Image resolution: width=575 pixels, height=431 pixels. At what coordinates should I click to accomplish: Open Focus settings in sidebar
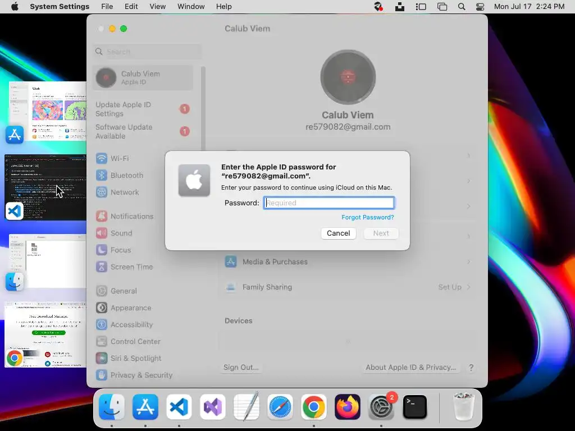point(113,250)
